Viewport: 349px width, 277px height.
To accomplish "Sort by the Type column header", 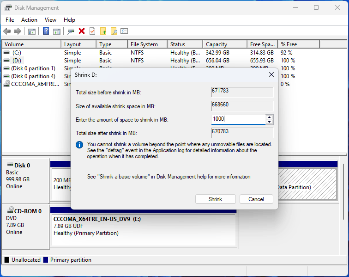I will [x=112, y=44].
